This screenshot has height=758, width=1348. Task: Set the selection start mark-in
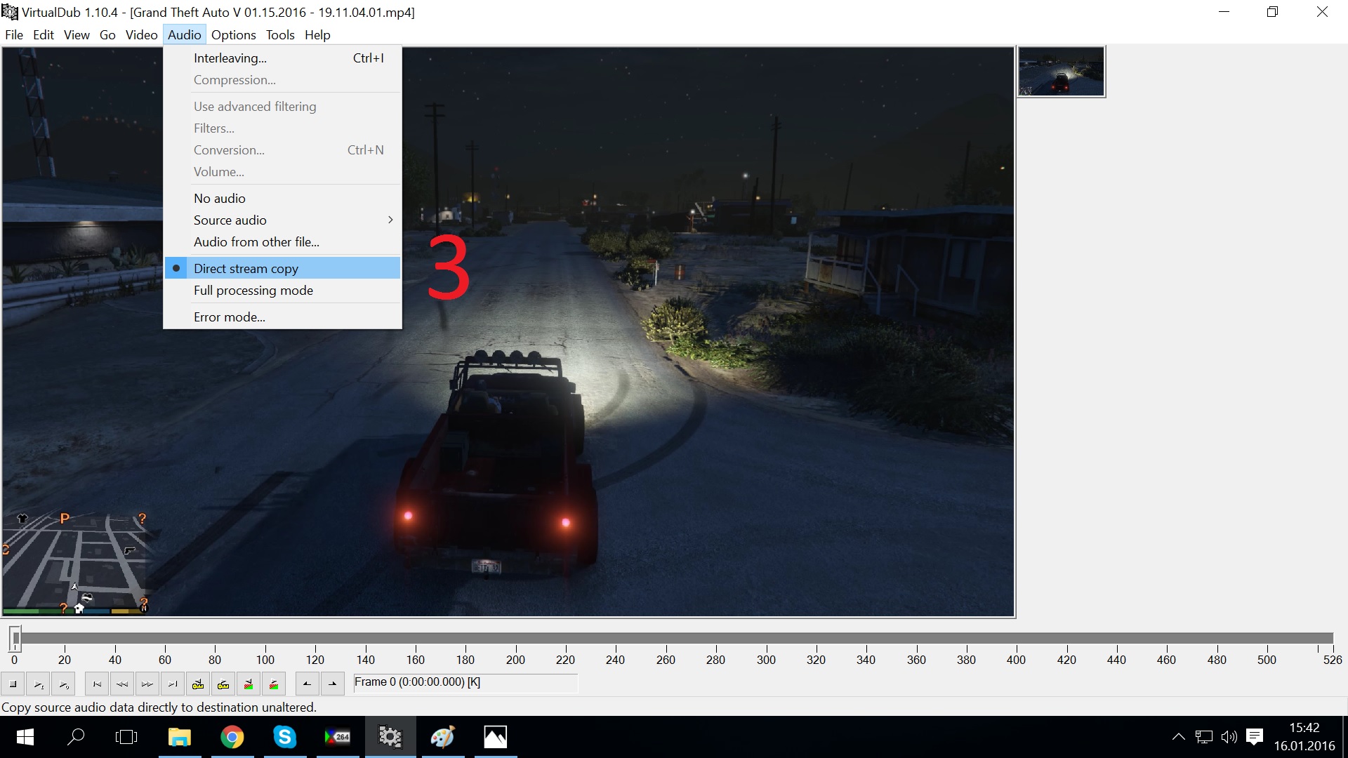pyautogui.click(x=307, y=684)
